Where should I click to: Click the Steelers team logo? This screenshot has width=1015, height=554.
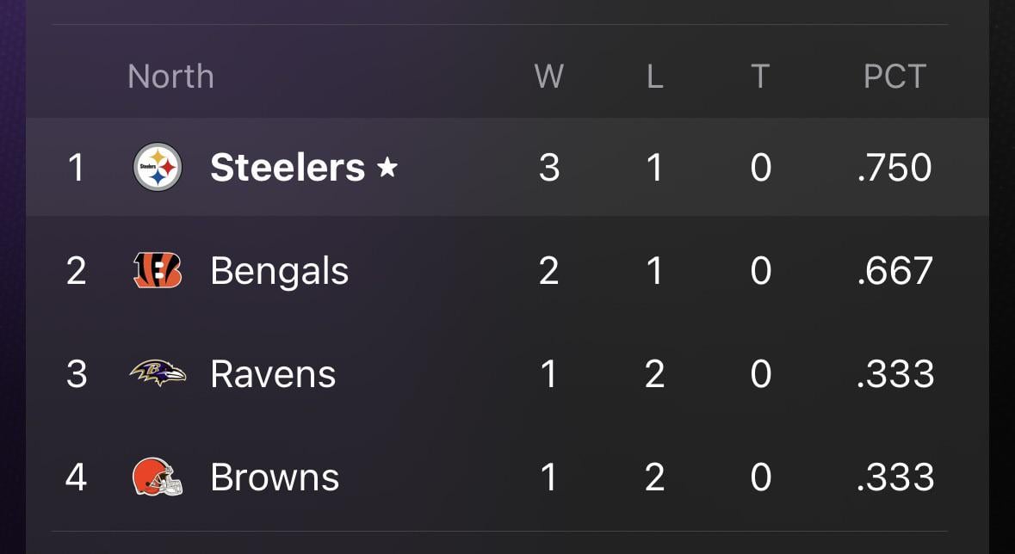click(158, 168)
